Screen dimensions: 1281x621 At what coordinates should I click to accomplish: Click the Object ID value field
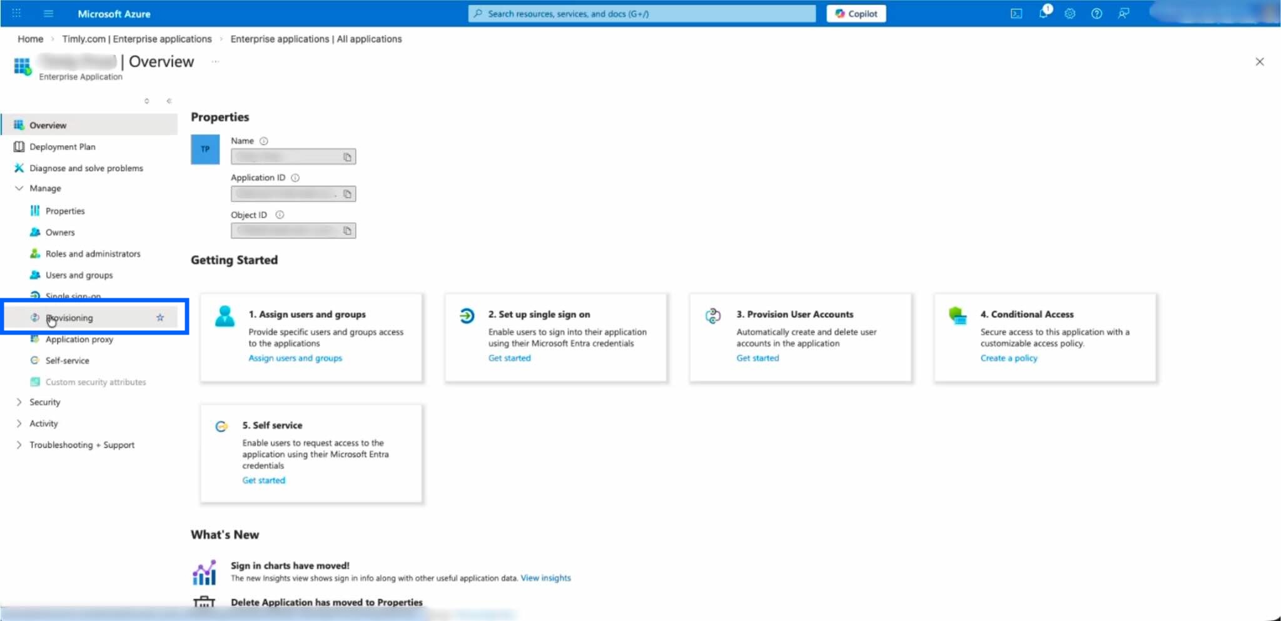(x=293, y=231)
